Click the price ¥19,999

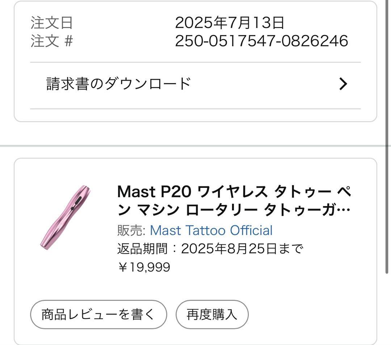coord(145,268)
